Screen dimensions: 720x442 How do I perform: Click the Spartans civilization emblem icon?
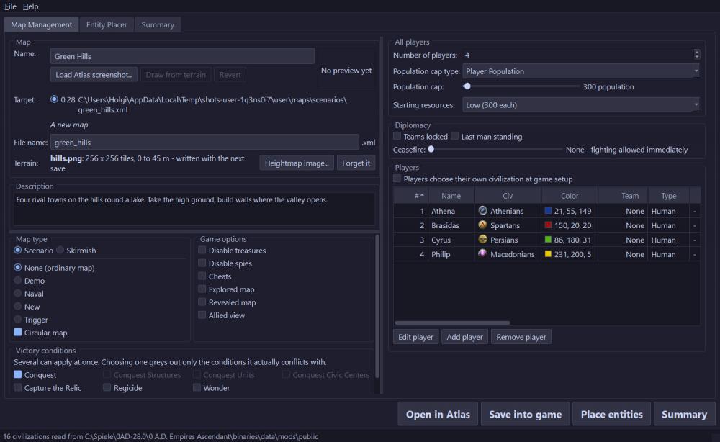[482, 225]
